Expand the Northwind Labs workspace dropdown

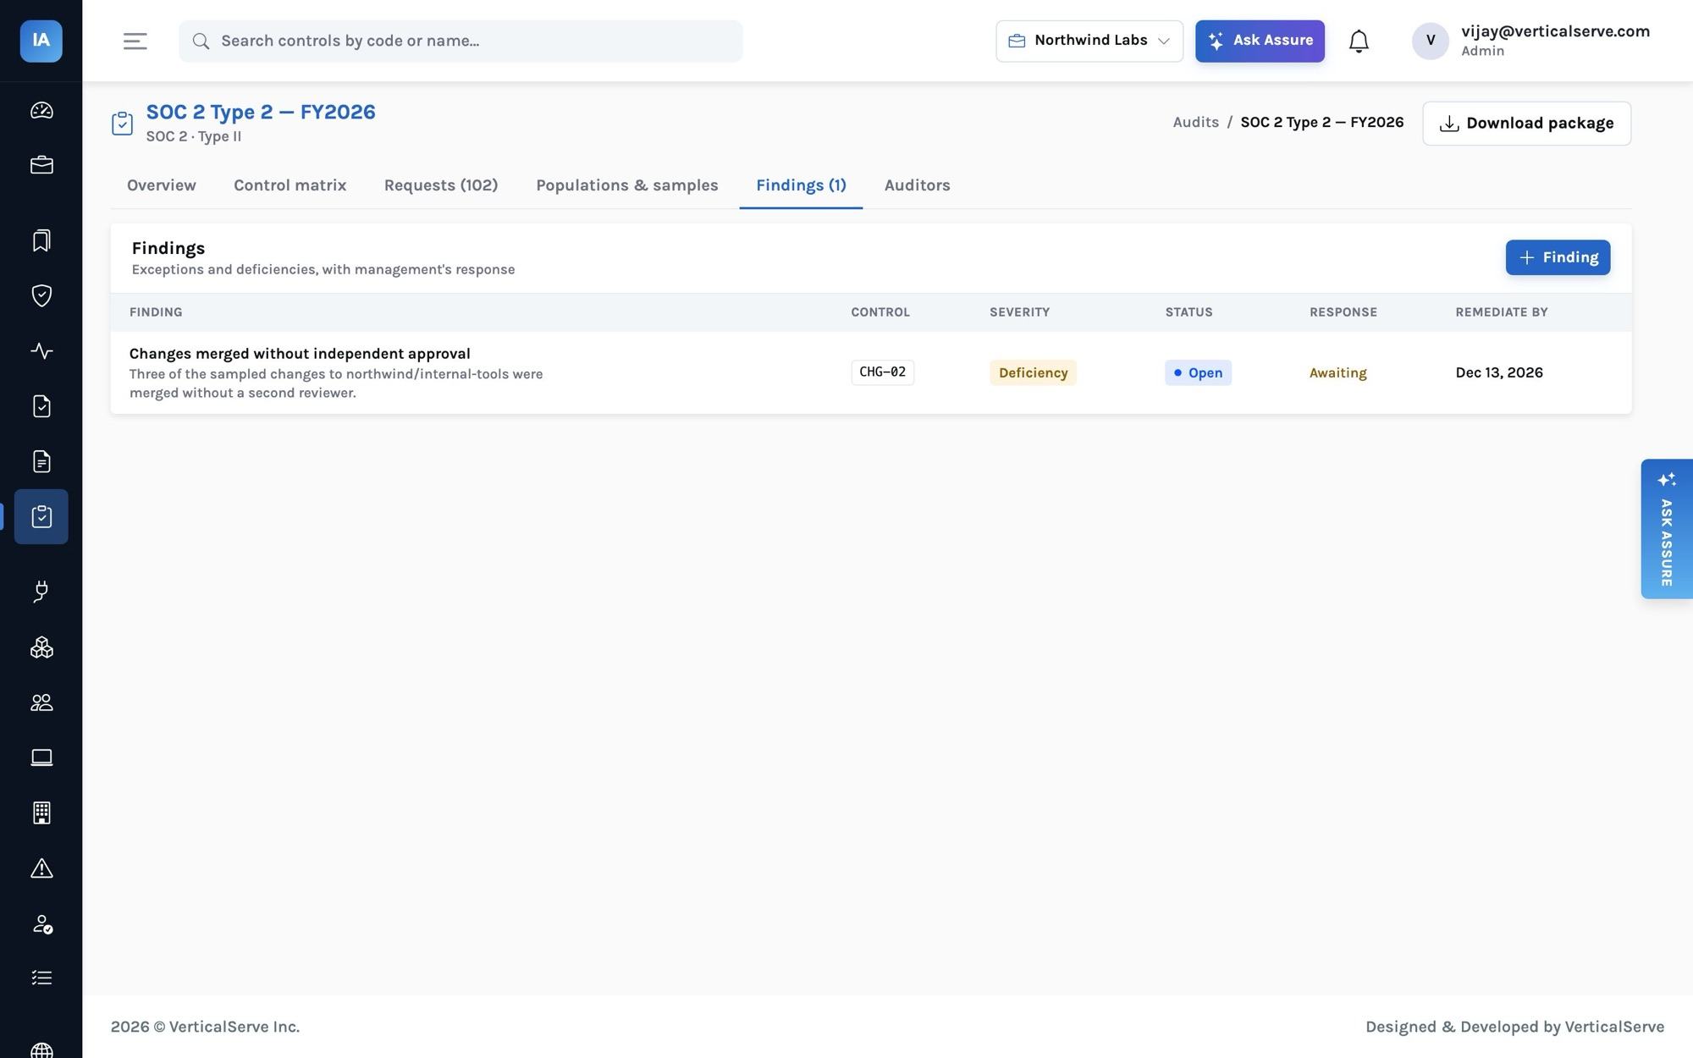click(x=1089, y=41)
